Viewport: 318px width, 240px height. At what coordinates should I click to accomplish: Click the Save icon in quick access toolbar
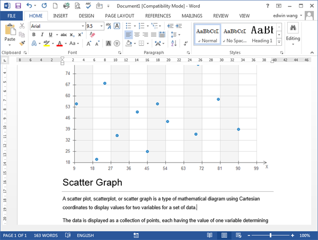pyautogui.click(x=17, y=5)
